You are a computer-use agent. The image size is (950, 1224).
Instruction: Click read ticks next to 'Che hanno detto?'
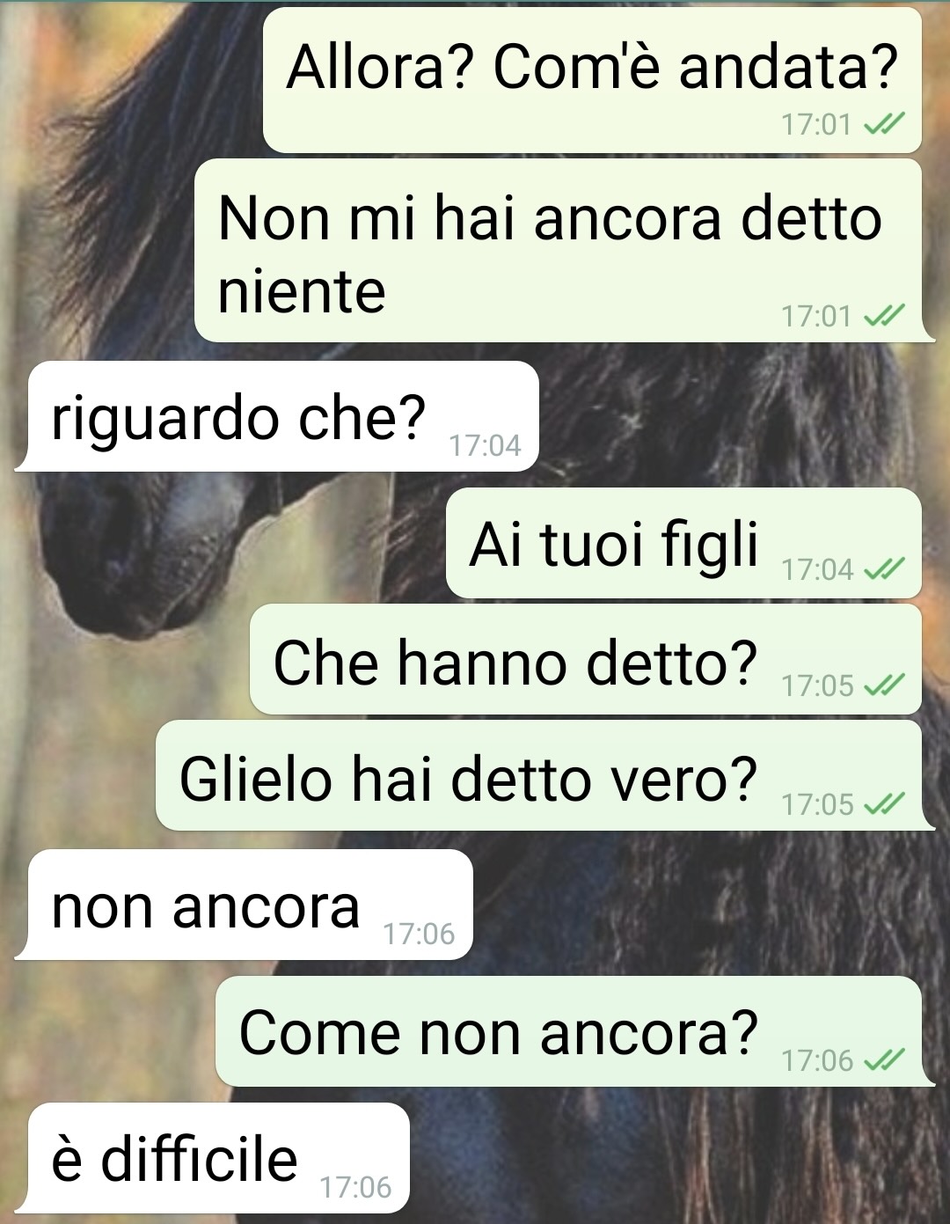tap(884, 685)
